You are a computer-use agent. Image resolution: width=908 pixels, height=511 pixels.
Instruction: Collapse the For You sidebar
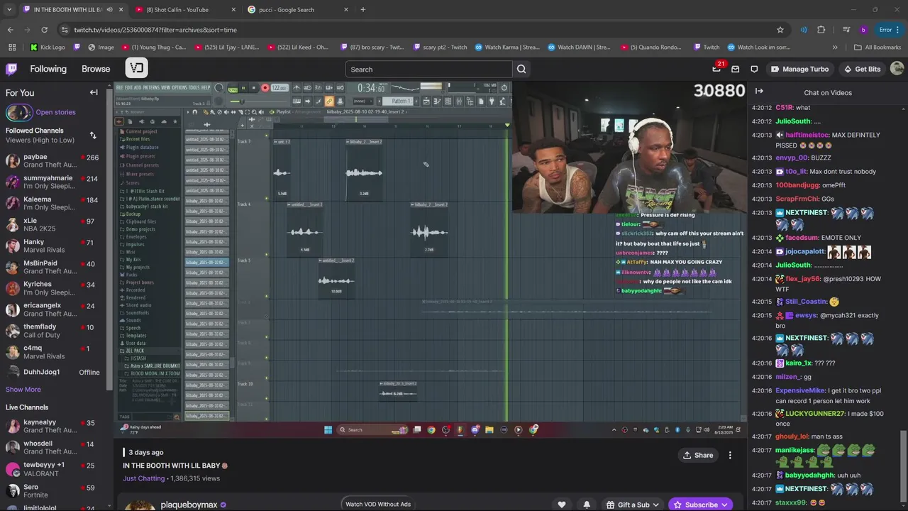coord(94,92)
